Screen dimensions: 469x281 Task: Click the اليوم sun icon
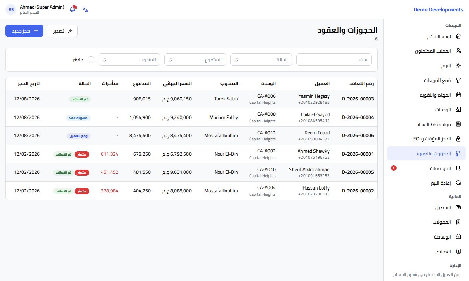(x=458, y=65)
